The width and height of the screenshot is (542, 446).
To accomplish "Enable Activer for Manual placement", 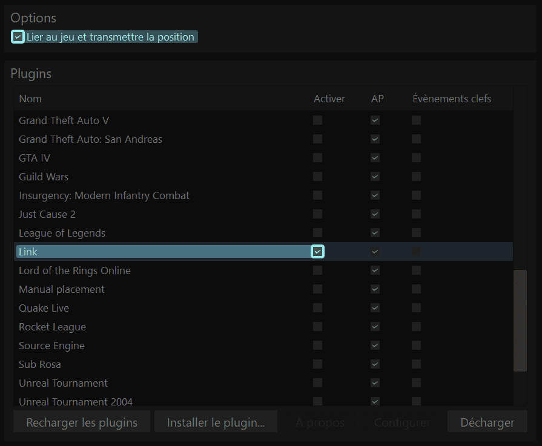I will 317,289.
